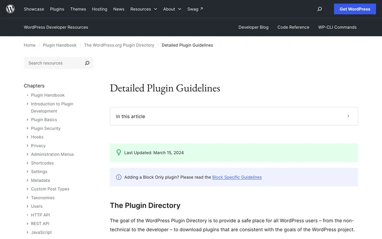
Task: Expand the About dropdown menu
Action: coord(172,9)
